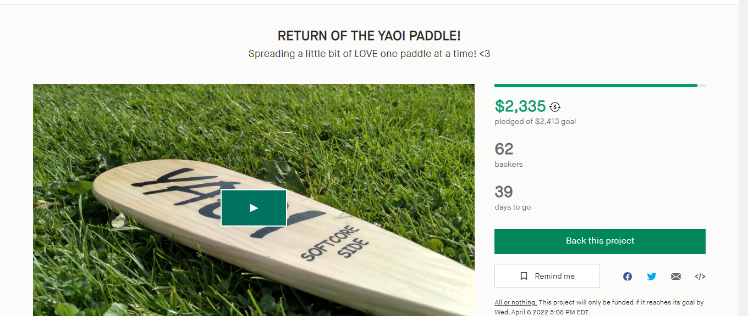748x316 pixels.
Task: Click the pledged of $2,413 goal text
Action: pyautogui.click(x=535, y=121)
